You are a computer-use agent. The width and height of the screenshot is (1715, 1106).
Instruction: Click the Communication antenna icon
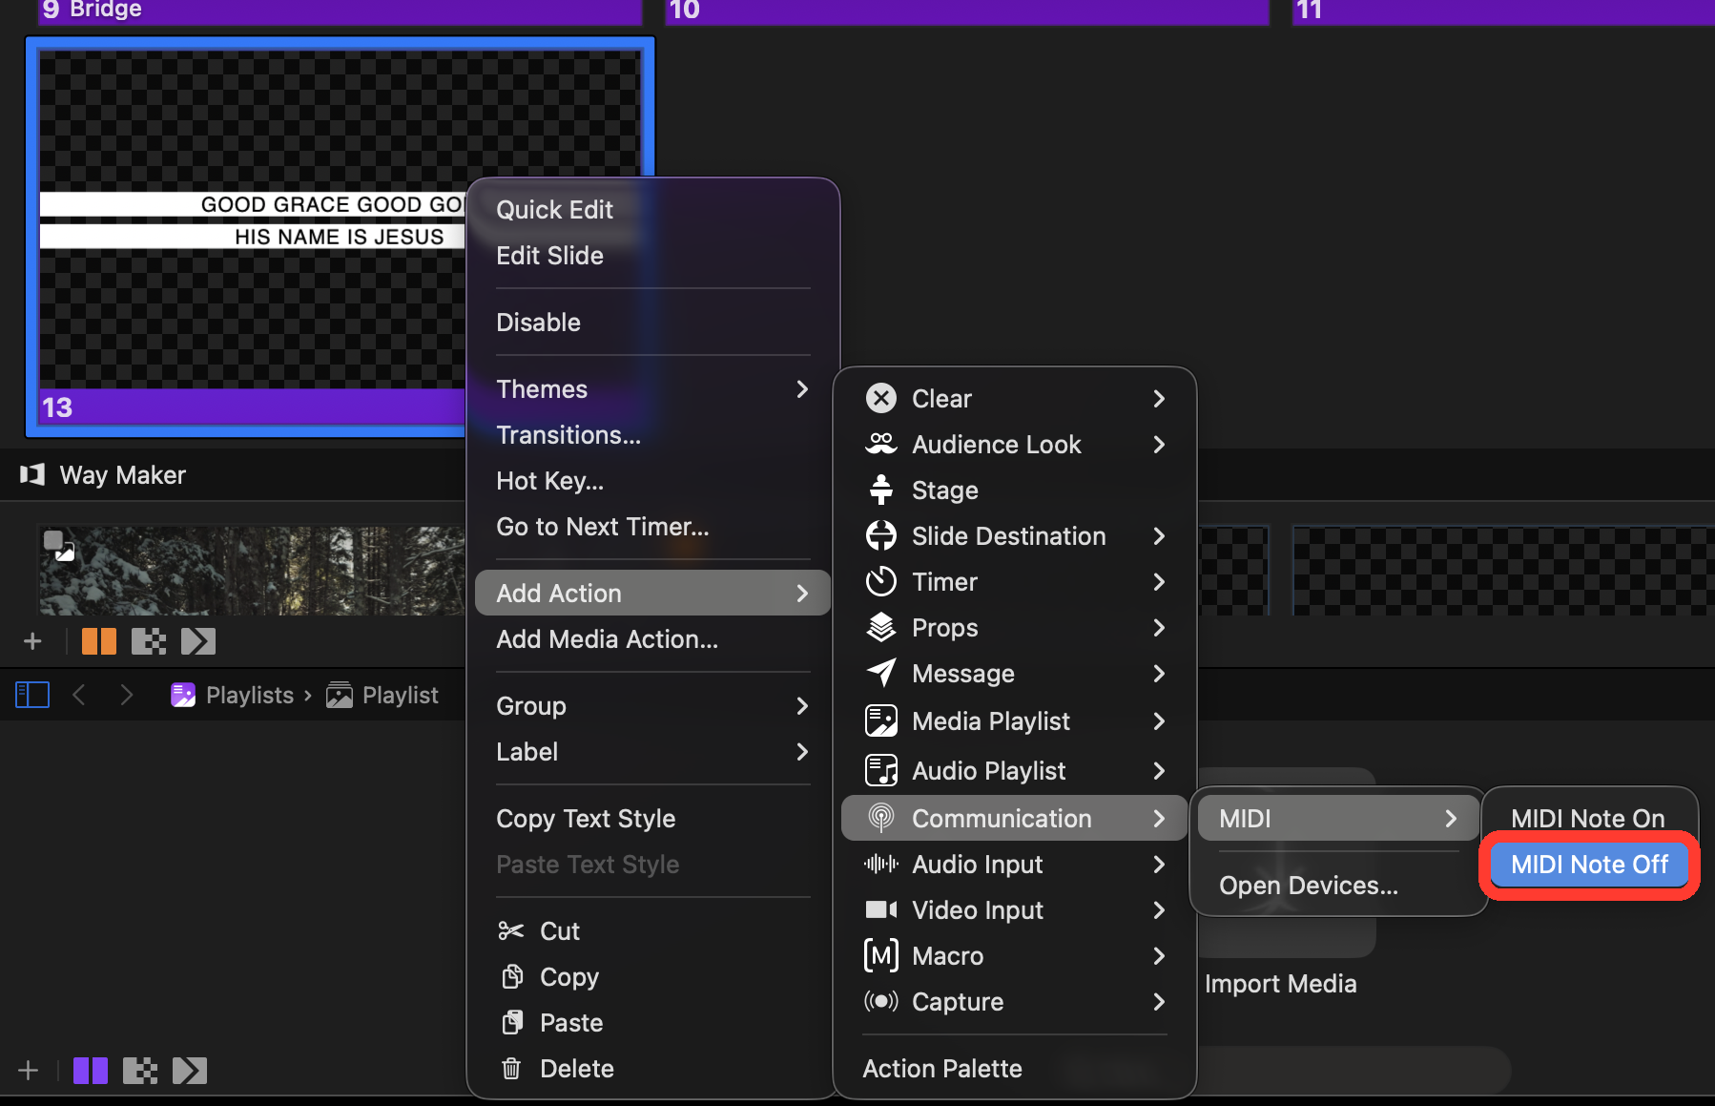click(881, 819)
